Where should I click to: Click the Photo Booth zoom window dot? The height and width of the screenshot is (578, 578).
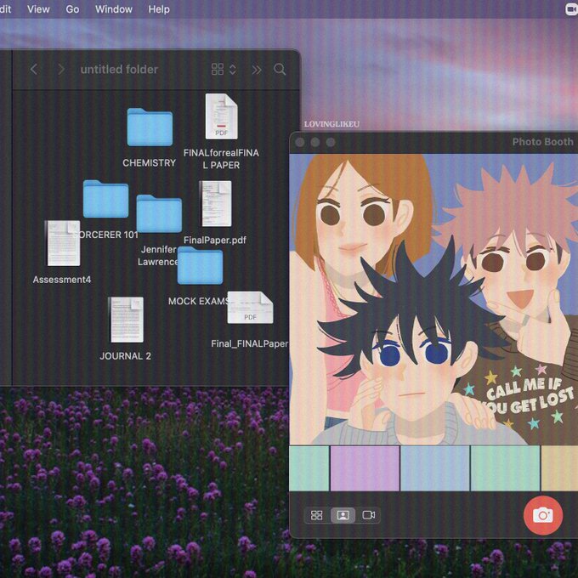click(331, 142)
